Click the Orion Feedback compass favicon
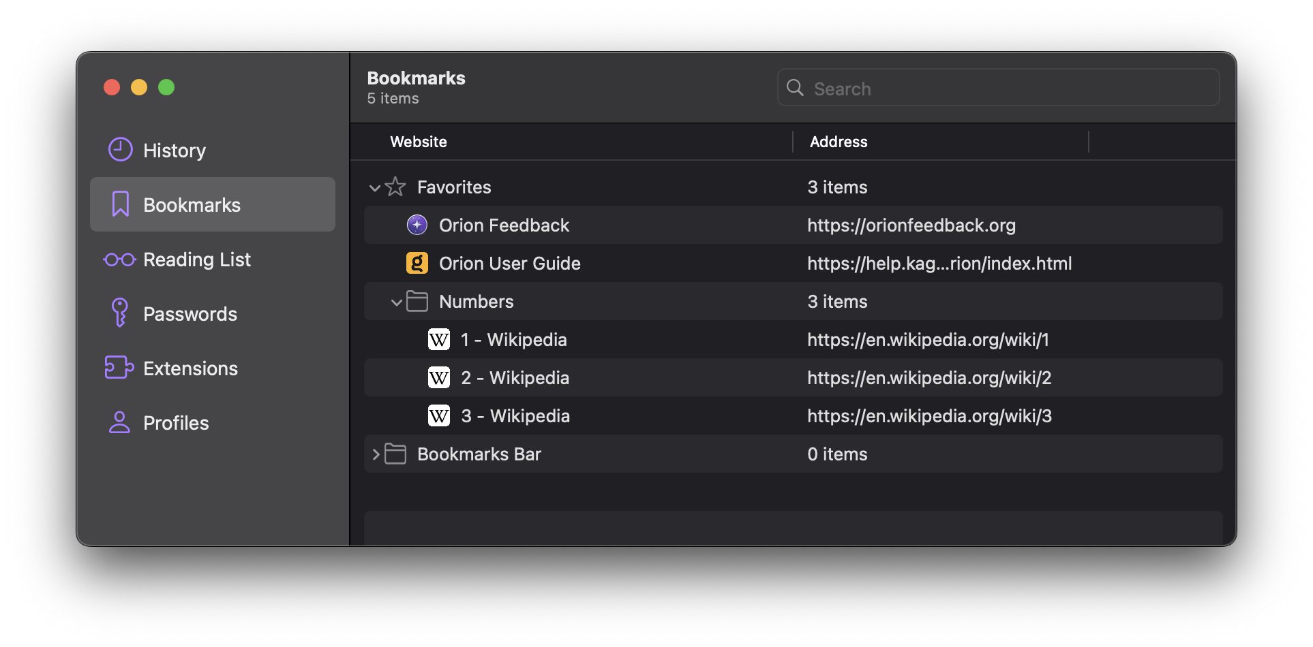 [x=417, y=225]
